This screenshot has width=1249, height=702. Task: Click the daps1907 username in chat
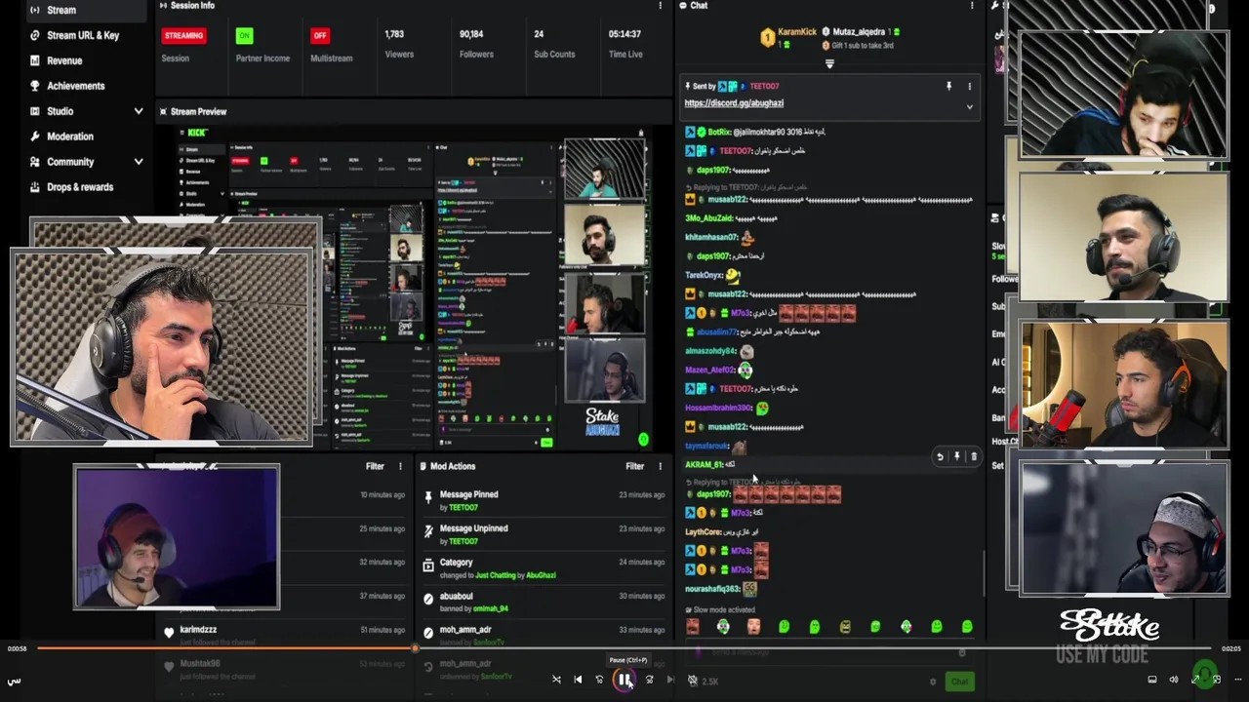(713, 171)
